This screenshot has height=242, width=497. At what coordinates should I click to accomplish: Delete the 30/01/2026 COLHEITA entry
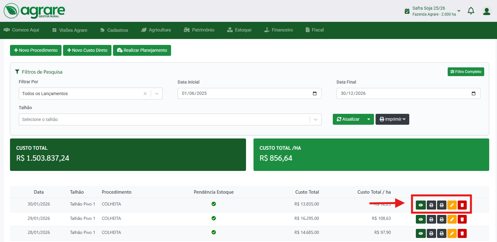[x=462, y=205]
